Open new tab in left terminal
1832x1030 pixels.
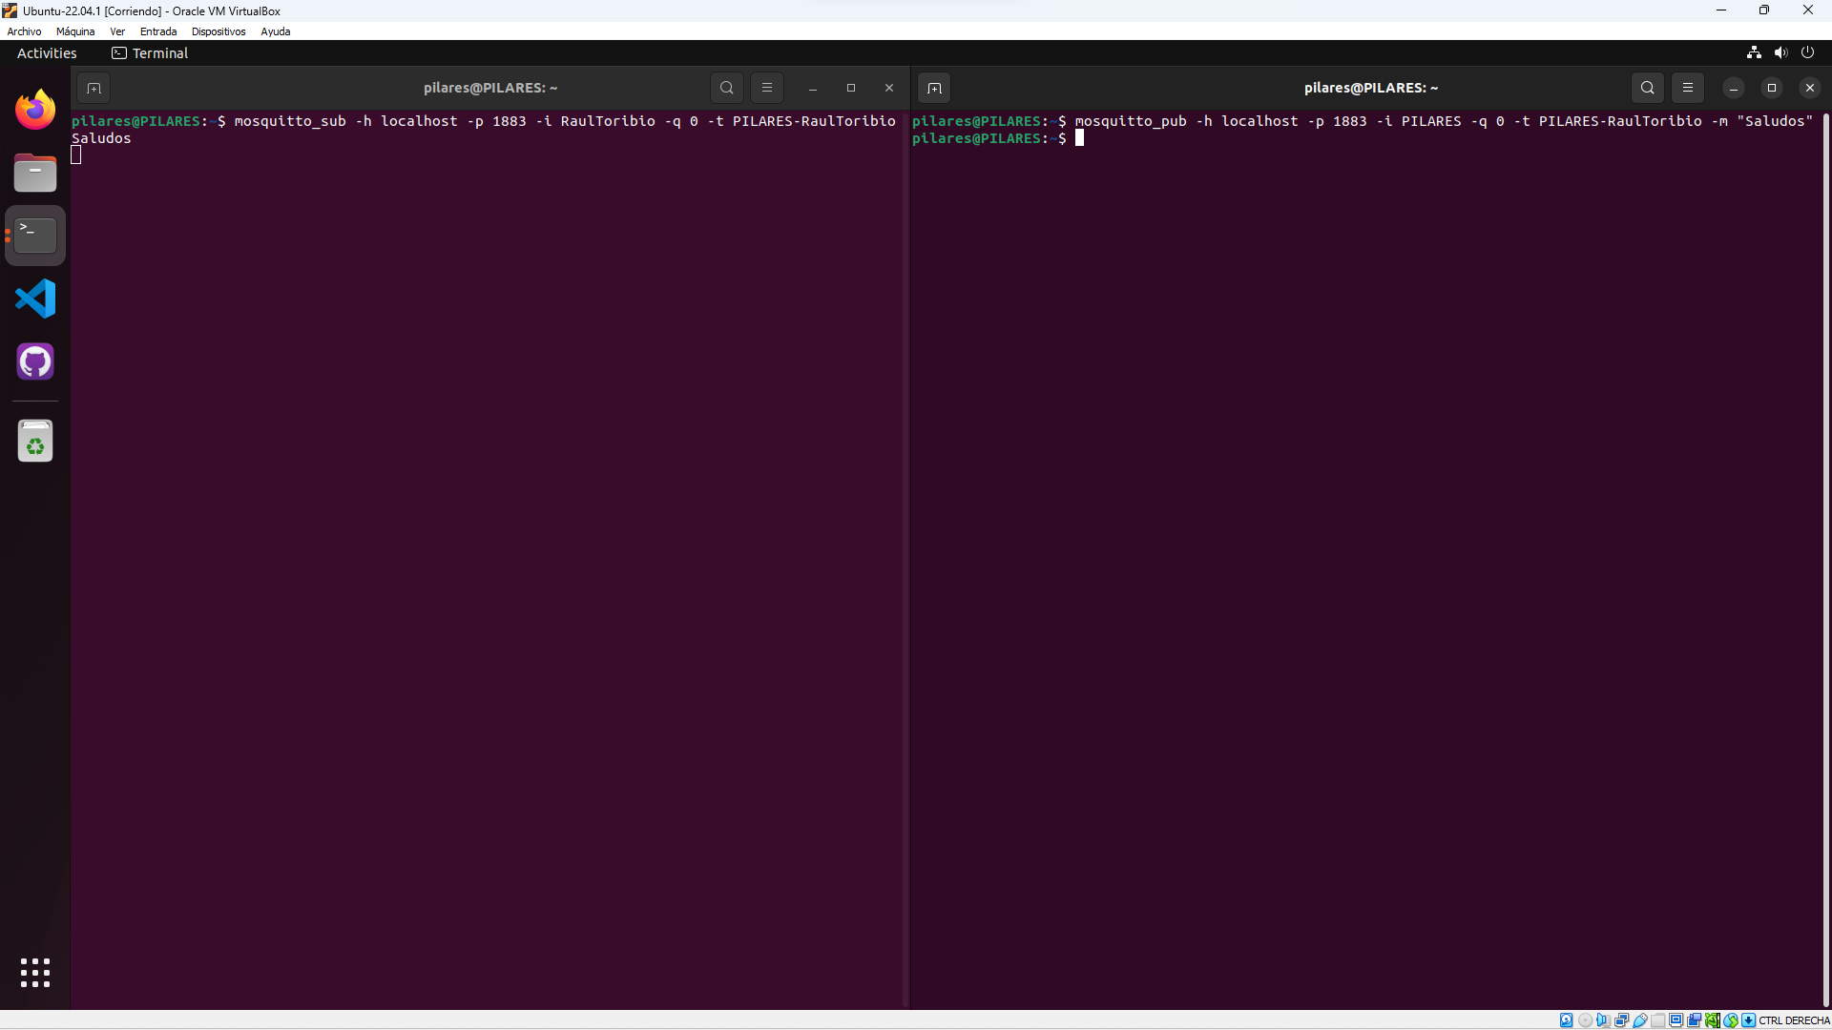pos(94,88)
